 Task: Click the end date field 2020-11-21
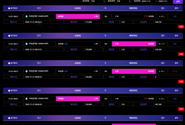point(165,2)
